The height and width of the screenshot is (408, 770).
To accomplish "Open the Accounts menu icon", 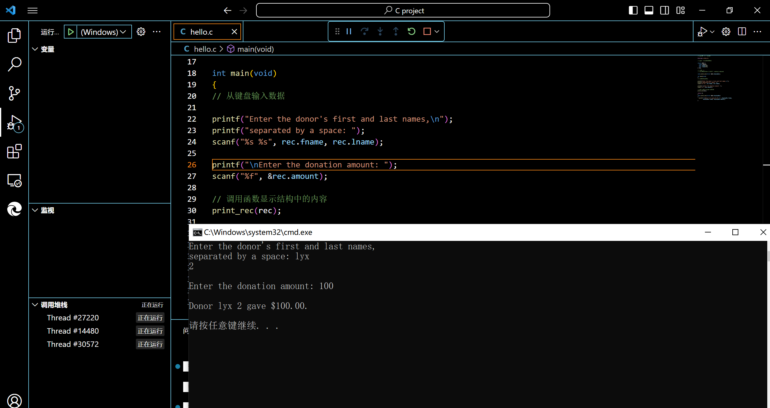I will click(x=14, y=400).
